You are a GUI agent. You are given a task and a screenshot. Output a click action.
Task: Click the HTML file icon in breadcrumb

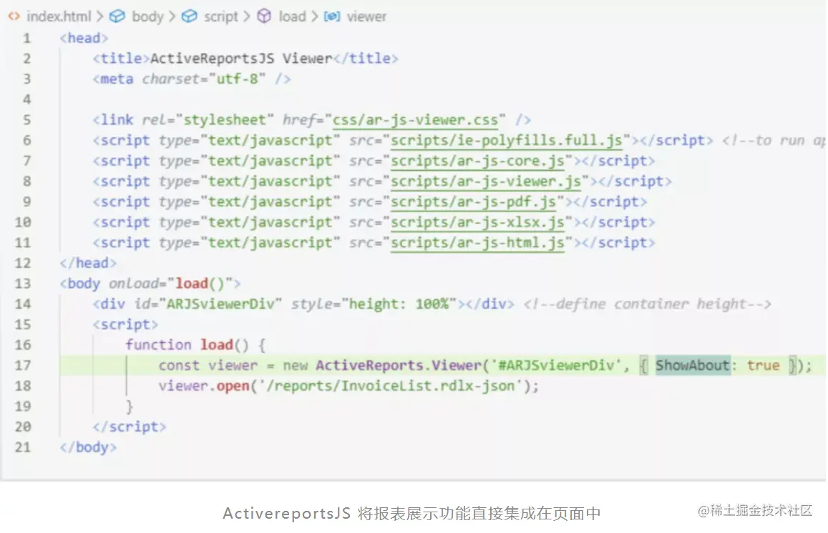click(14, 17)
